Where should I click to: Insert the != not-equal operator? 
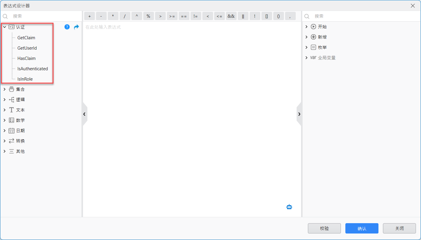point(196,16)
